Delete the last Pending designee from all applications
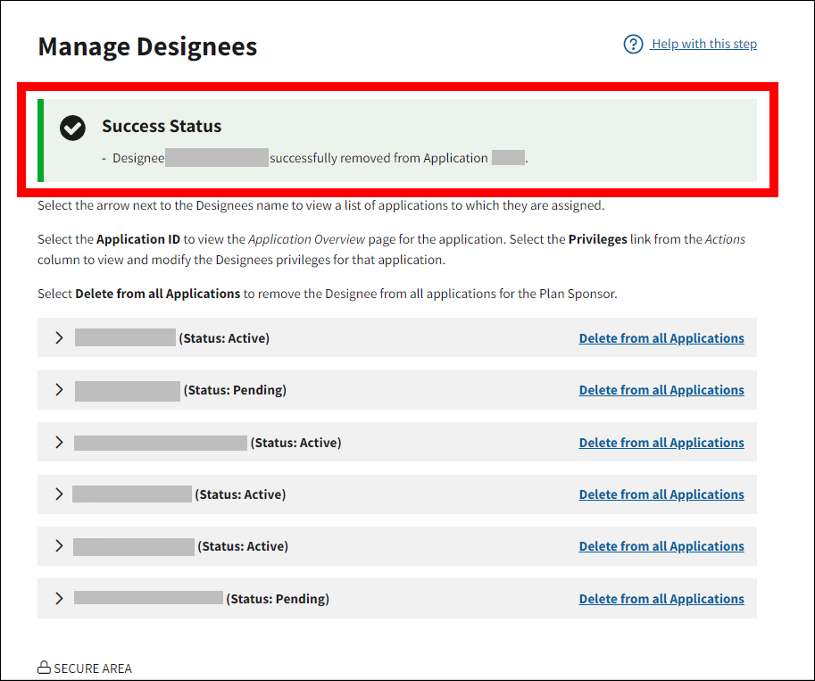Image resolution: width=815 pixels, height=681 pixels. click(x=661, y=599)
